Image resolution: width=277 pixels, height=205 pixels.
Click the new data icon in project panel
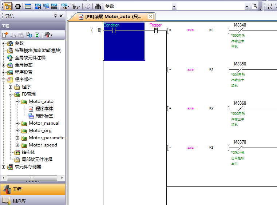[5, 35]
